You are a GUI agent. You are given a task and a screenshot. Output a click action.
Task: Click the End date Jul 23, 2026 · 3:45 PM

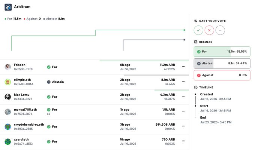pyautogui.click(x=216, y=122)
